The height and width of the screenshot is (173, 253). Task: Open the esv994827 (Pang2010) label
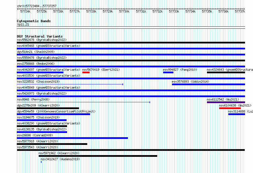pos(180,70)
